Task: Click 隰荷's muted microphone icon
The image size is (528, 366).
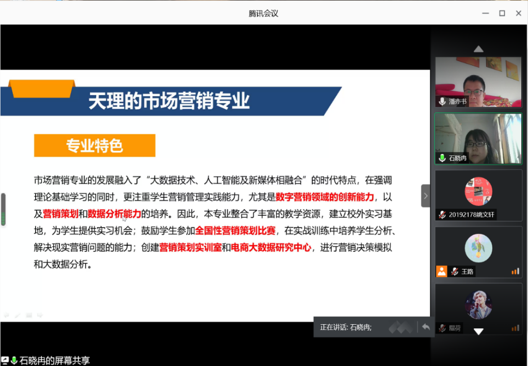Action: coord(442,328)
